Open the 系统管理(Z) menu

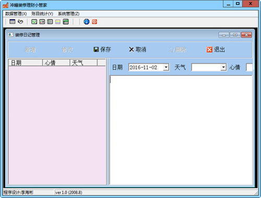point(68,14)
